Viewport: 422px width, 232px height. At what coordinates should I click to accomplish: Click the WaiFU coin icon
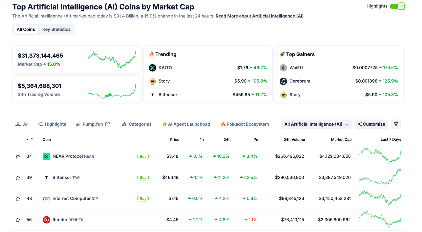(283, 67)
